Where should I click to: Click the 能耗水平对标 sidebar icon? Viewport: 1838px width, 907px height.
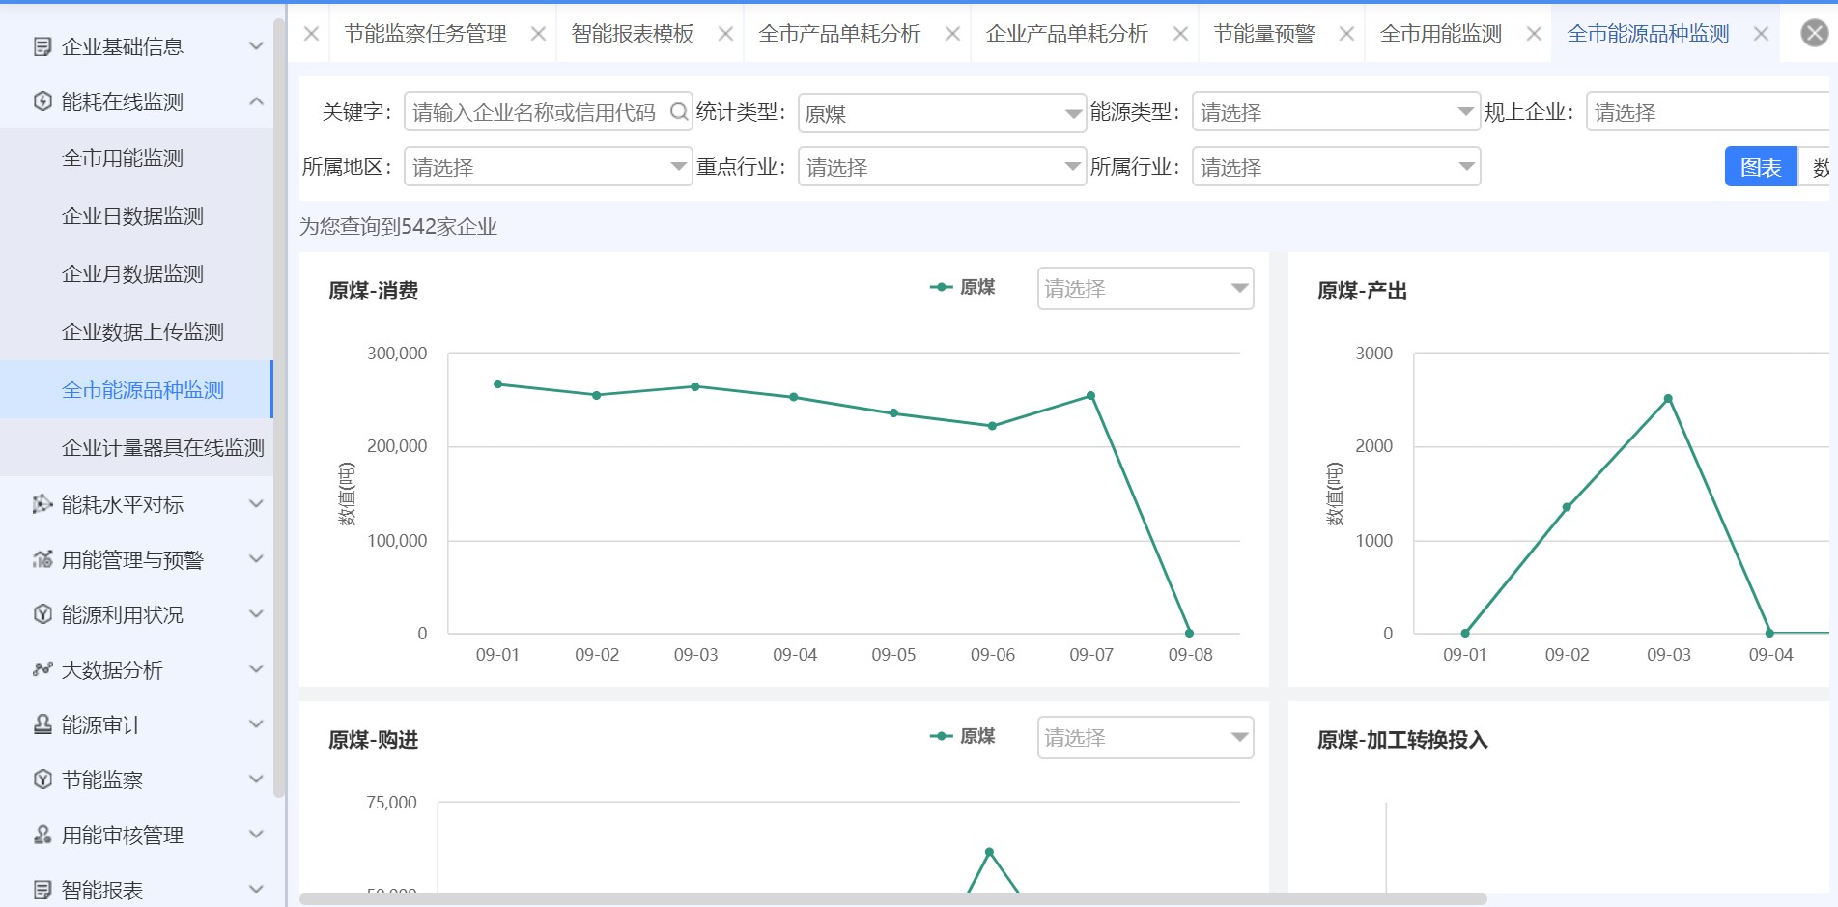pos(42,504)
